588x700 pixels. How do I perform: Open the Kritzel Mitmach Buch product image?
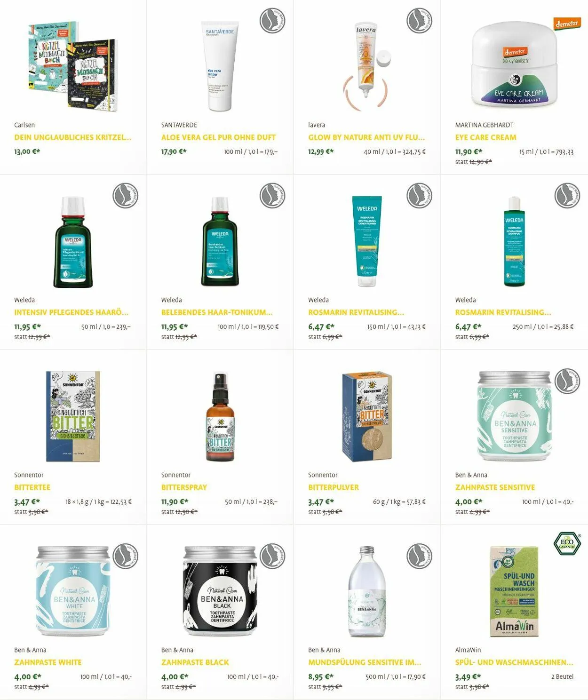[72, 66]
